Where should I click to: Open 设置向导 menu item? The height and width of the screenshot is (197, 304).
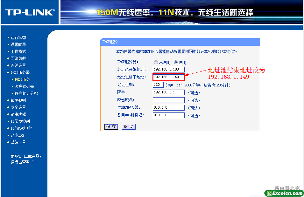point(18,44)
